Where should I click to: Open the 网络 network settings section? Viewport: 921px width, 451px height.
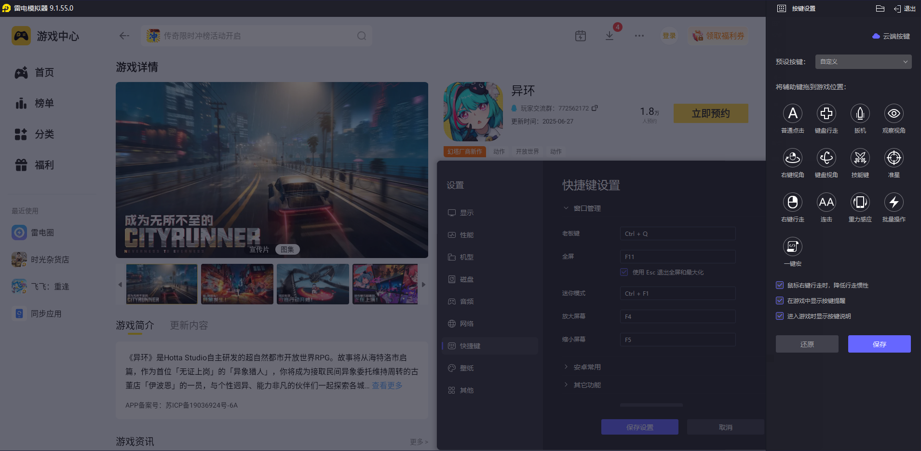click(467, 323)
